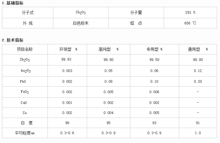220x143 pixels.
Task: Click the FeO3 row label
Action: click(x=25, y=92)
